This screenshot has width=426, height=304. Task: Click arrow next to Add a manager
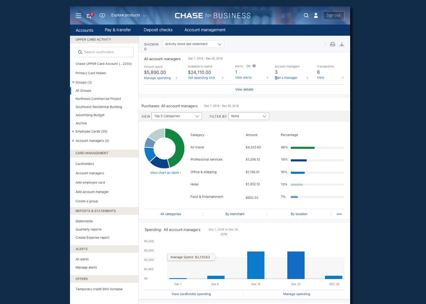pyautogui.click(x=307, y=78)
